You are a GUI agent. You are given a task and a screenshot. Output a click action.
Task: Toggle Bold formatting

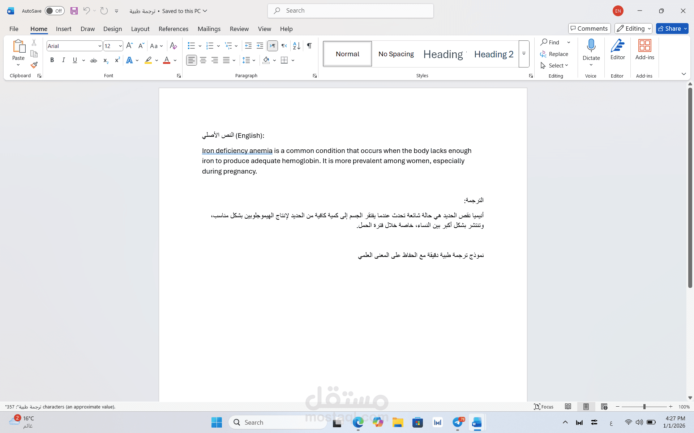(52, 60)
